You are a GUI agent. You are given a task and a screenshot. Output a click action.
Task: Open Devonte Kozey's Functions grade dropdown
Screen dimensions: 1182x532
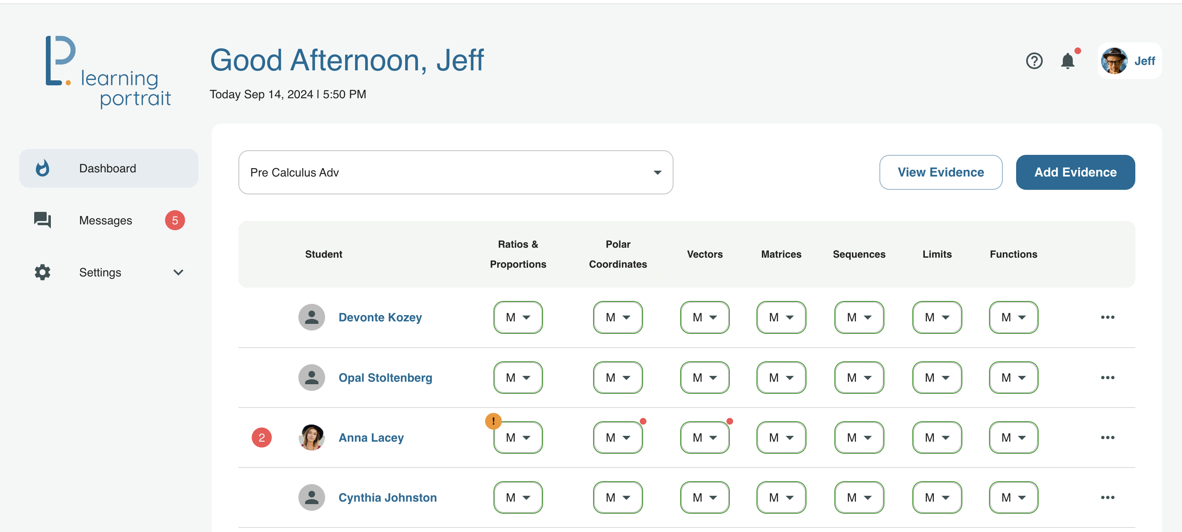[x=1014, y=317]
